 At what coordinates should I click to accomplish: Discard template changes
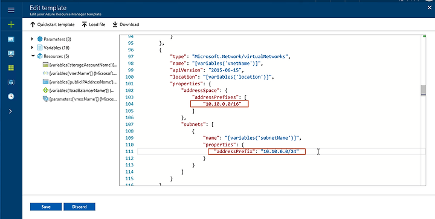click(x=79, y=207)
